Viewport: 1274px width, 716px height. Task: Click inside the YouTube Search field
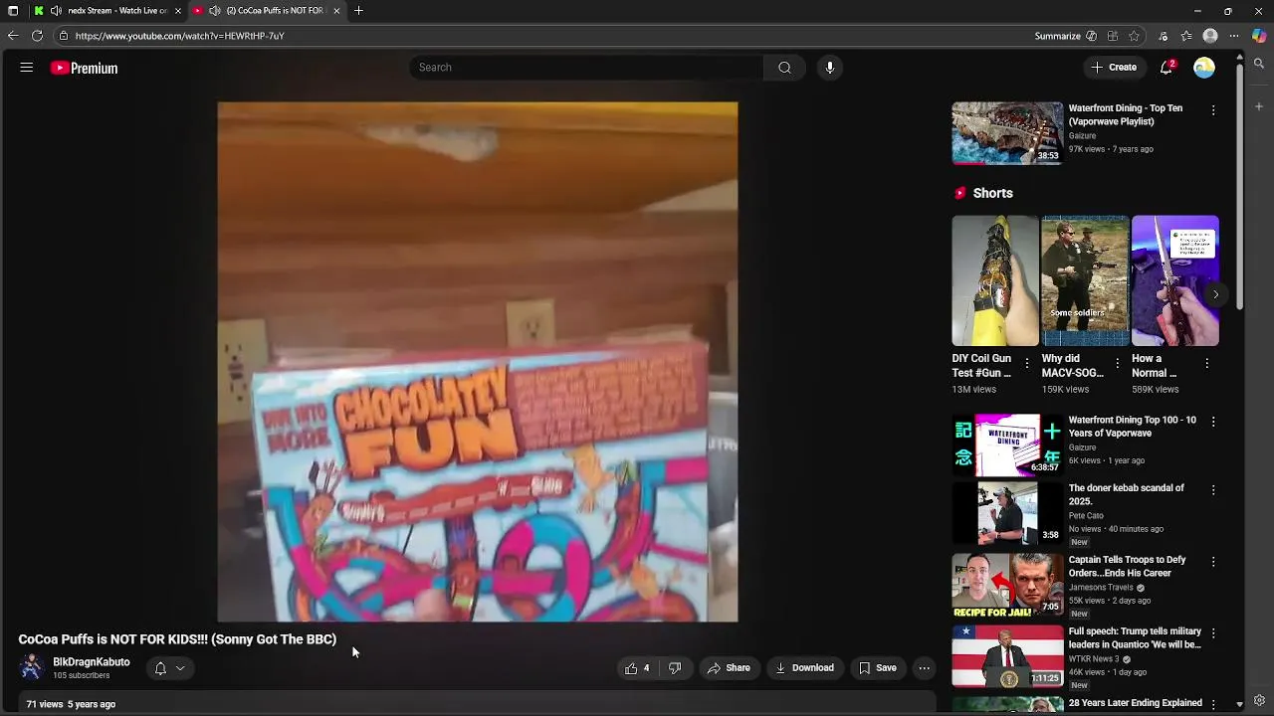click(586, 68)
